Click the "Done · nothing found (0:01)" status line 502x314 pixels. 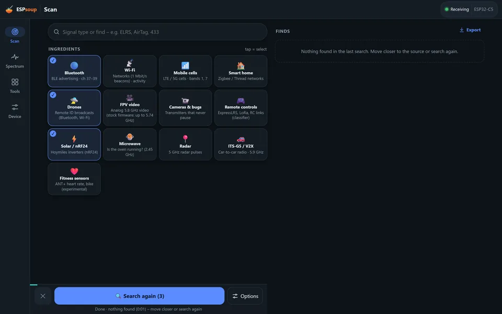point(148,309)
